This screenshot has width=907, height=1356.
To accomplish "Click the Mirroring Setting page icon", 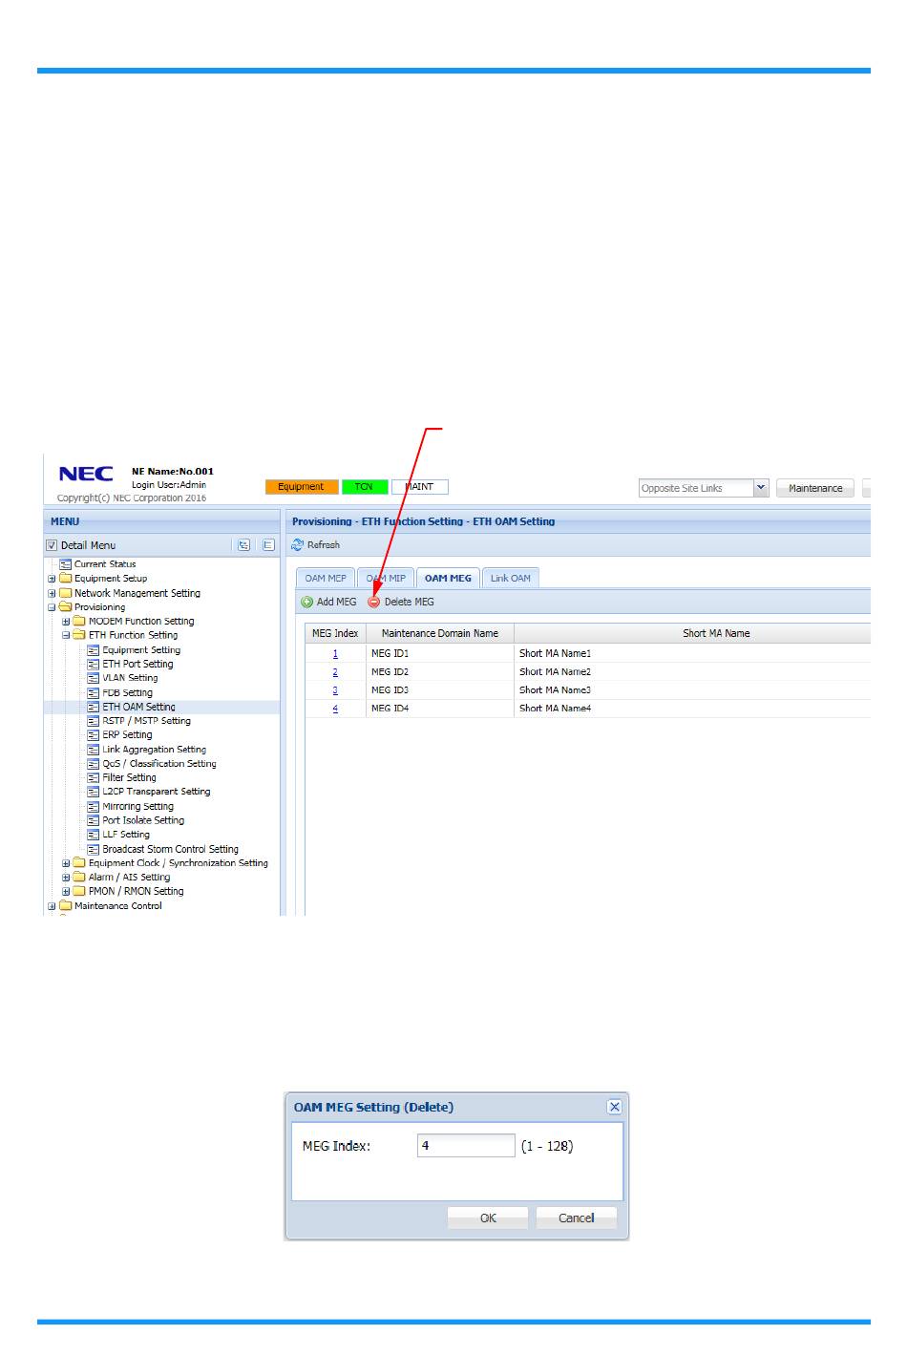I will (94, 807).
